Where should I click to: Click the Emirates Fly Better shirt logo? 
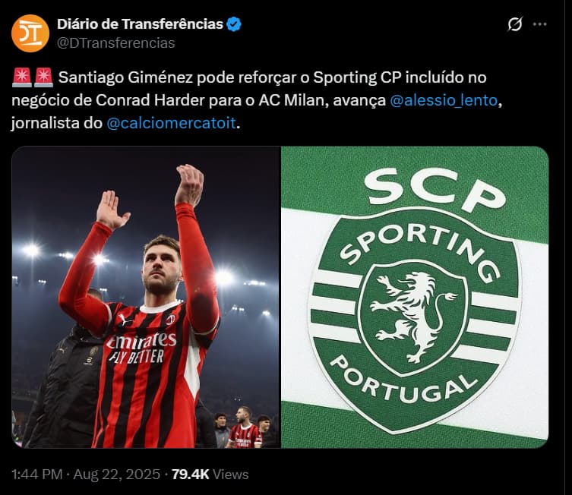[x=141, y=348]
